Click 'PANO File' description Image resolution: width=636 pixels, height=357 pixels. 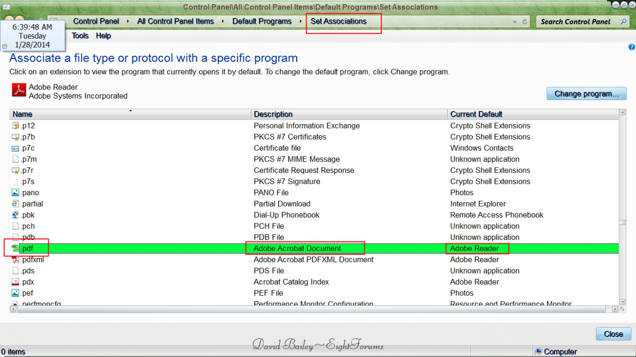click(x=271, y=193)
